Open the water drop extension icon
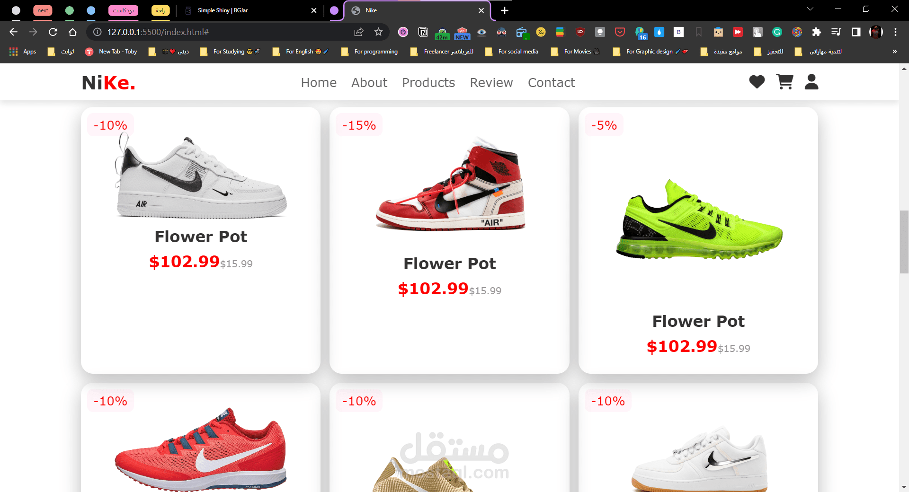 coord(659,32)
